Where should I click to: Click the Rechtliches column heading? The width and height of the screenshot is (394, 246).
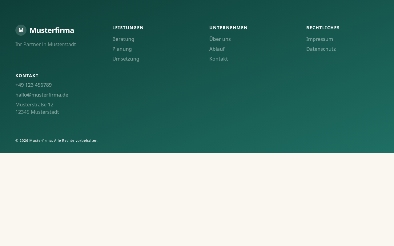pos(323,28)
